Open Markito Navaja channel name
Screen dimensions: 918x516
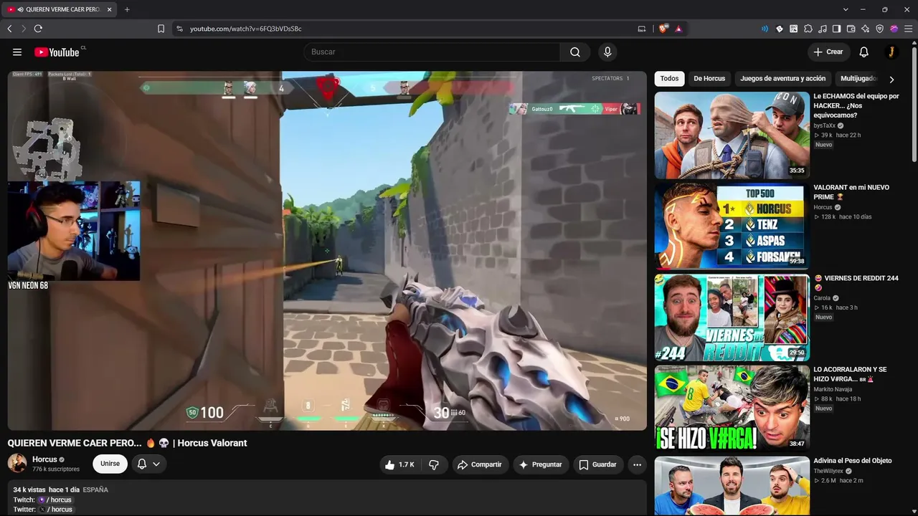point(832,389)
